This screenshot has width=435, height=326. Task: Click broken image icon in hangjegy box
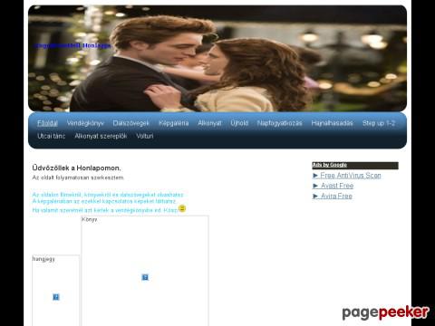click(x=56, y=297)
